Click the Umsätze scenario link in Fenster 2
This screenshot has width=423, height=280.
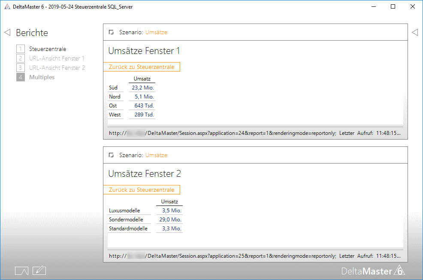click(x=156, y=155)
